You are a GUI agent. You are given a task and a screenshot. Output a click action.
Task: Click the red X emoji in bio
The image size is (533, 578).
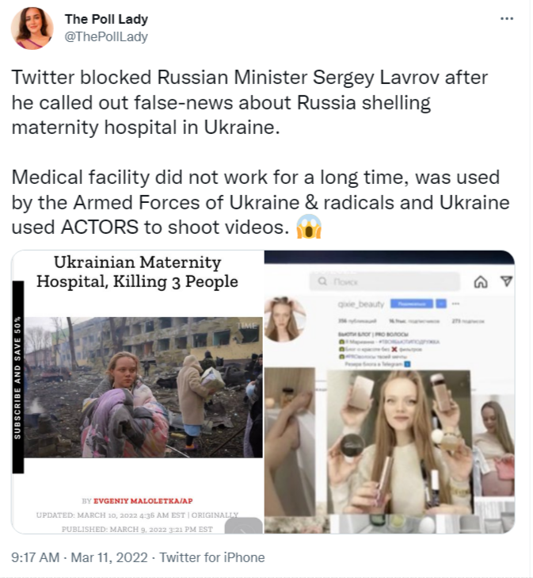click(x=394, y=349)
